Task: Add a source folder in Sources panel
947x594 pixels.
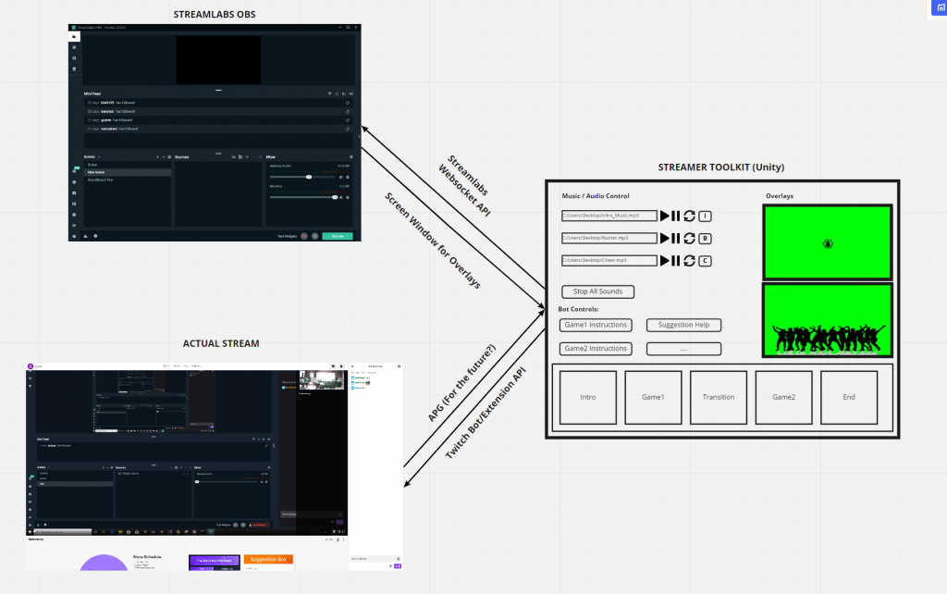Action: pos(240,157)
